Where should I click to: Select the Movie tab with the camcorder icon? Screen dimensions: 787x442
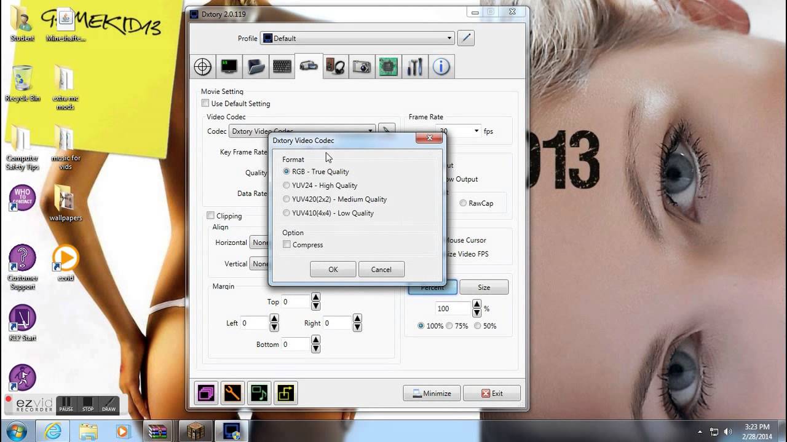coord(309,66)
